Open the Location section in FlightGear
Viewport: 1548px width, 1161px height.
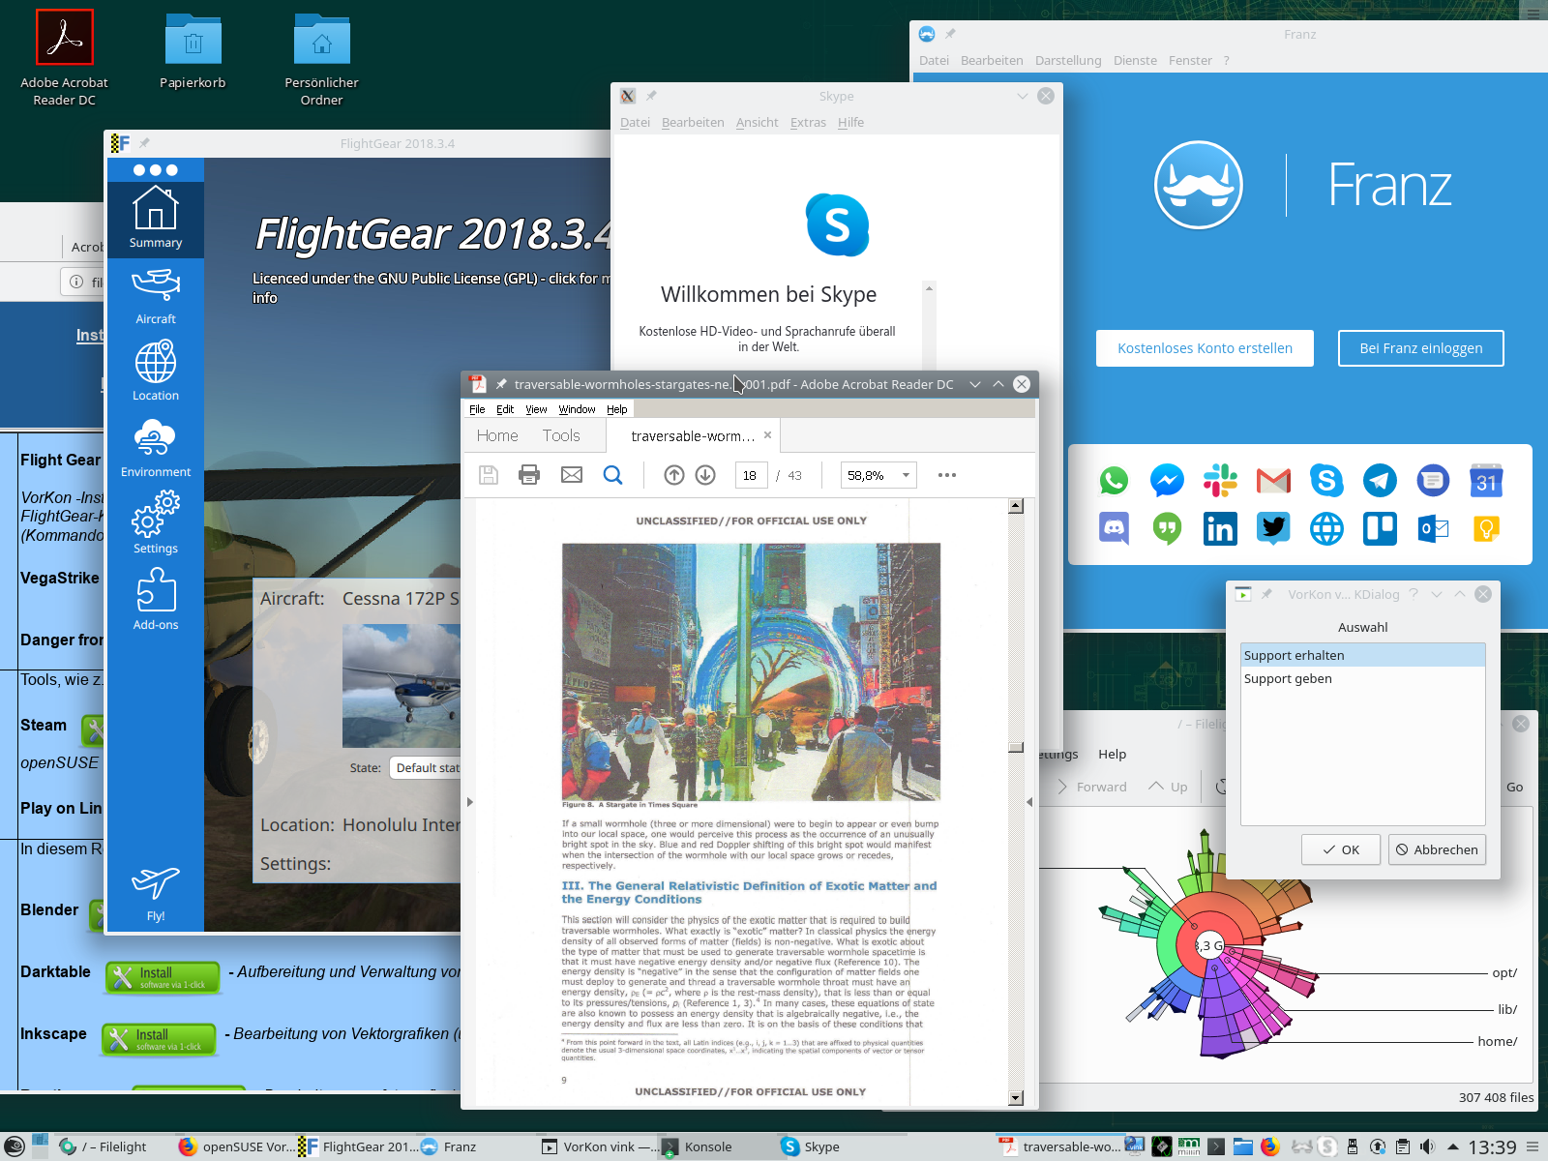155,372
